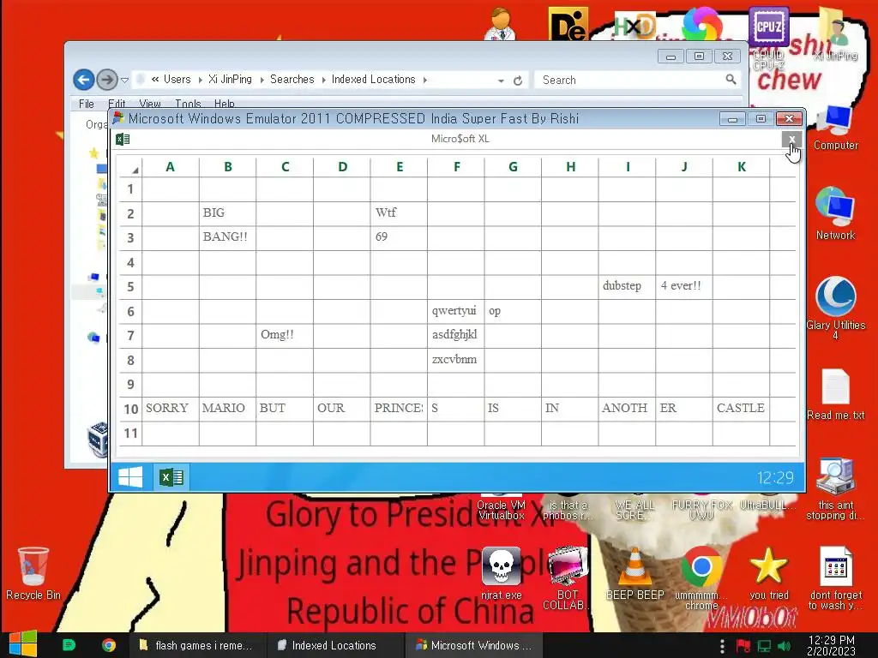Open recent locations dropdown beside Forward arrow

[125, 81]
